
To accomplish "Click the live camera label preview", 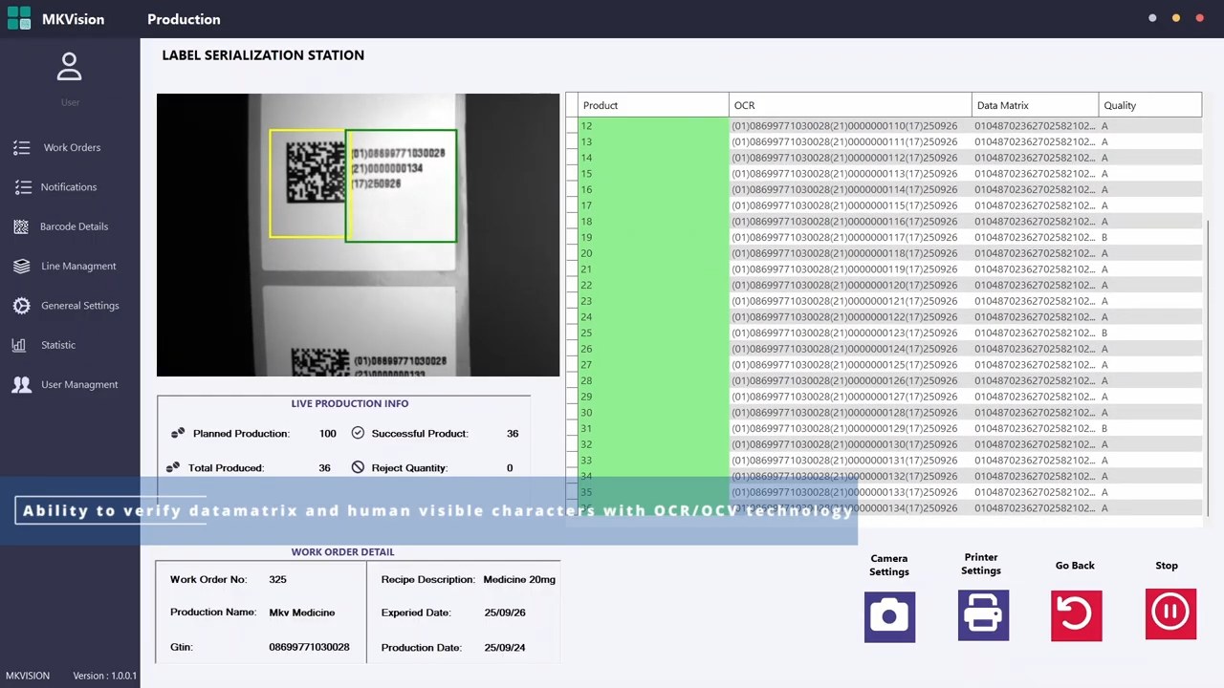I will [358, 235].
